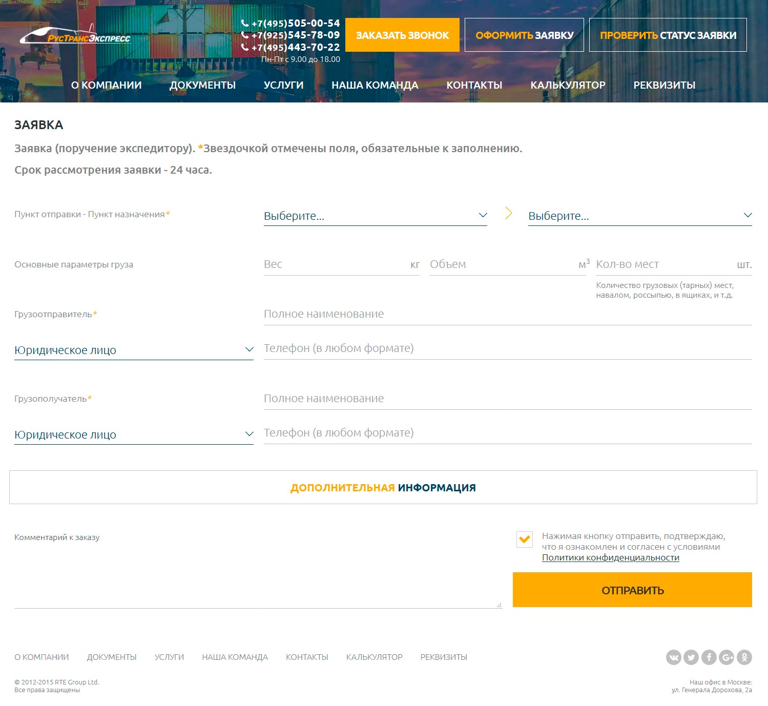Click the phone number +7(495)443-70-22
Screen dimensions: 768x706
295,47
